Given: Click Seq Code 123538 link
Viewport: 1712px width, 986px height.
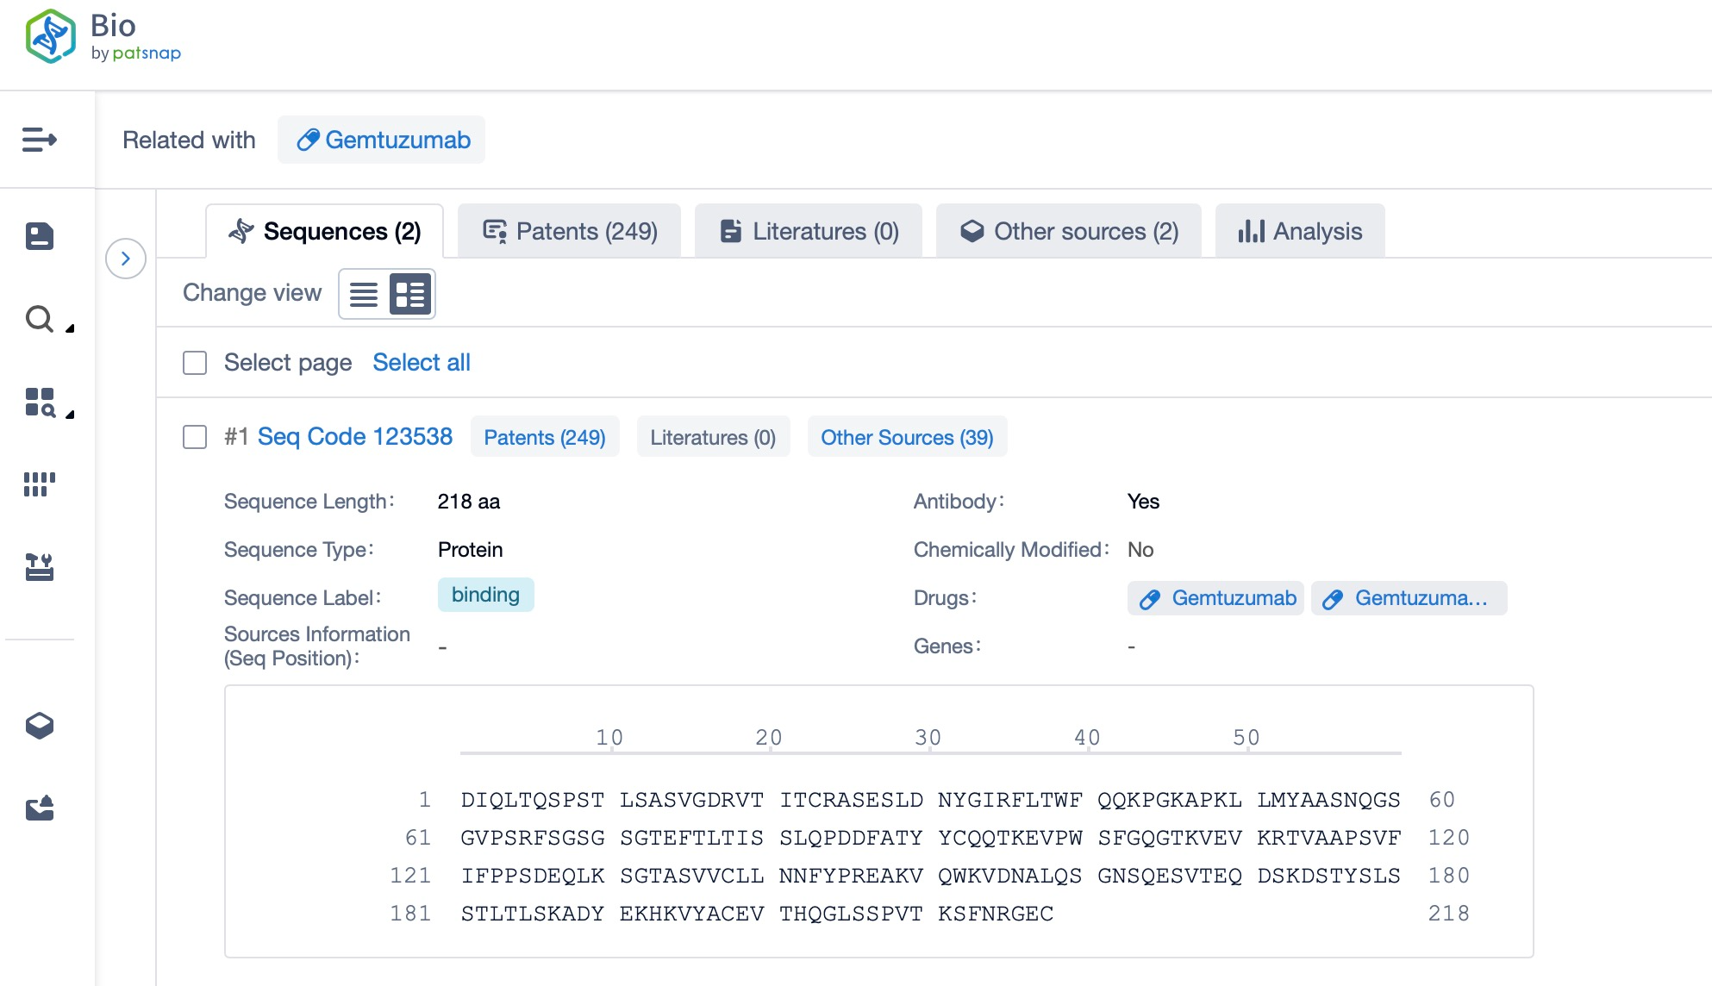Looking at the screenshot, I should click(354, 436).
